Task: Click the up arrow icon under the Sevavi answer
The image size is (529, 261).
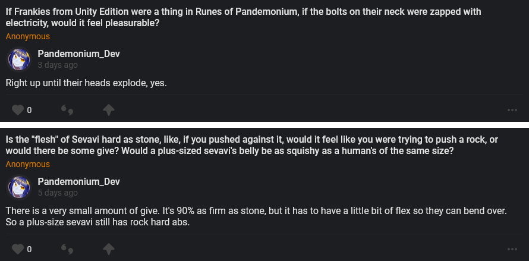Action: point(109,249)
